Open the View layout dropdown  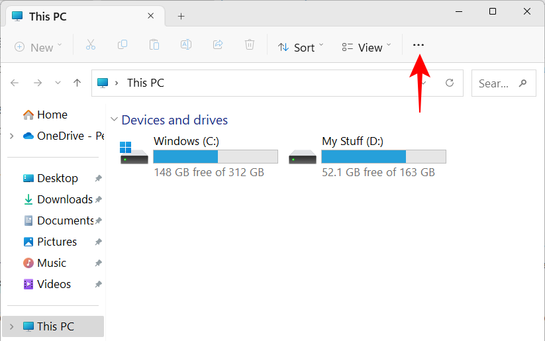[367, 47]
